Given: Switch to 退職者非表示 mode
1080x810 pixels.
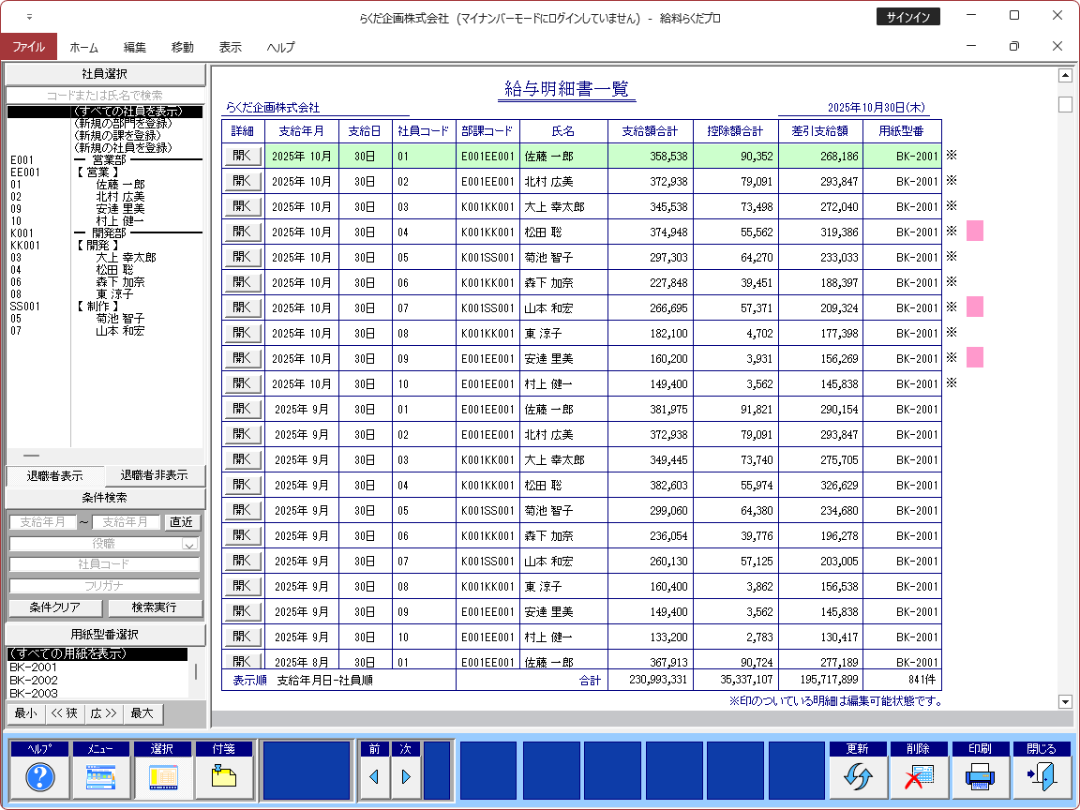Looking at the screenshot, I should pyautogui.click(x=154, y=475).
